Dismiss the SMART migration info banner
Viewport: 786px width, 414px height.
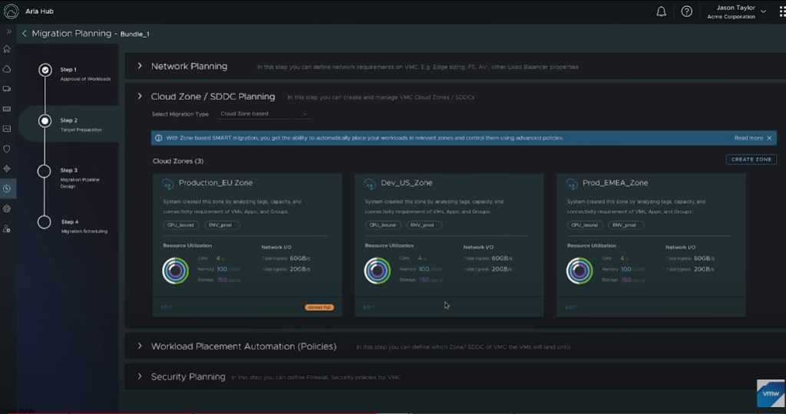point(769,138)
